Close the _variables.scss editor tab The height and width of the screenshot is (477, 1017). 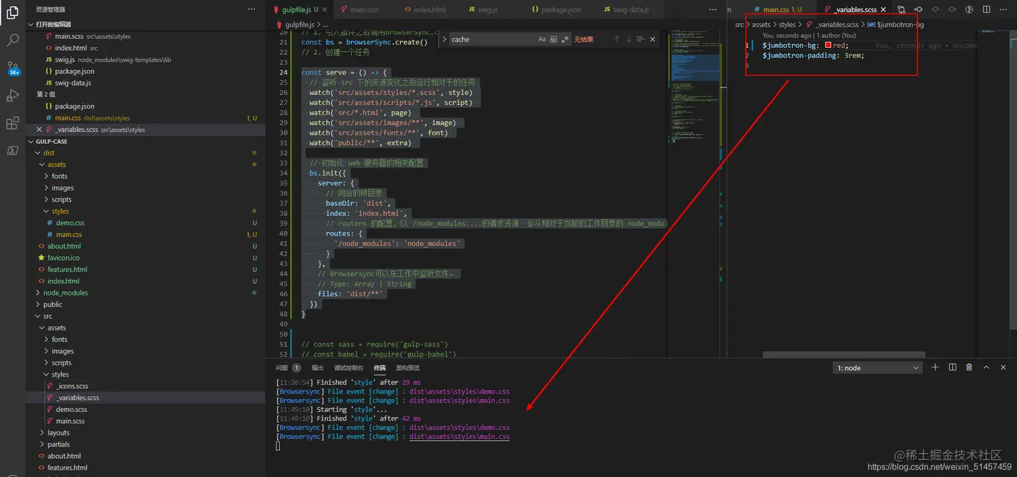coord(883,9)
